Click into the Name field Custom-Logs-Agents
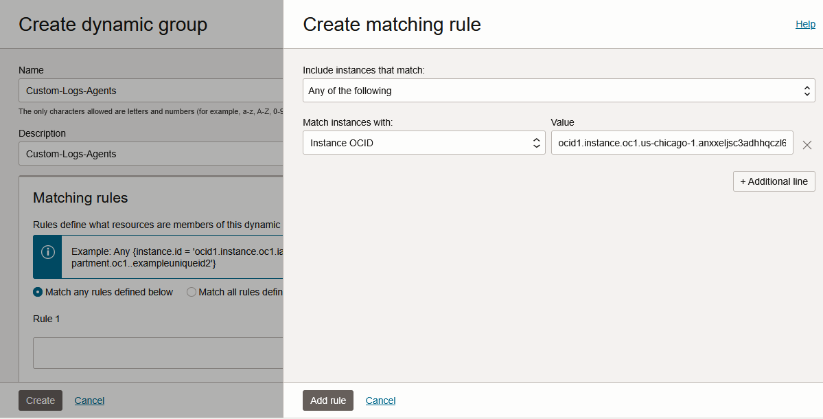Image resolution: width=823 pixels, height=419 pixels. coord(151,91)
